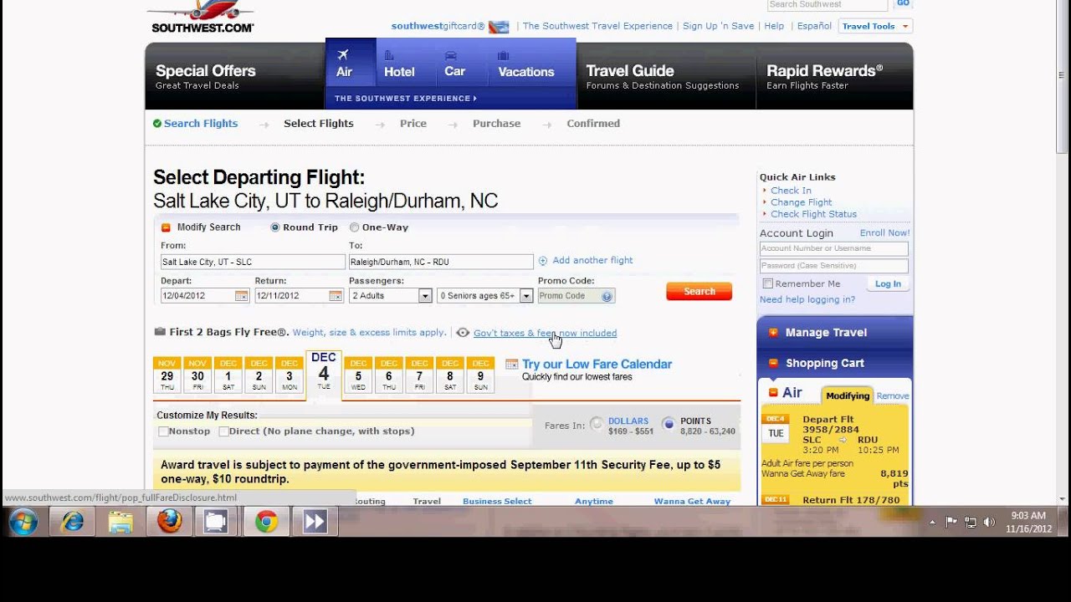Image resolution: width=1071 pixels, height=602 pixels.
Task: Select the One-Way radio button
Action: click(355, 227)
